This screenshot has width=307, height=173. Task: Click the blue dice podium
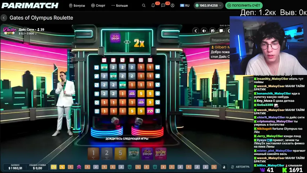click(x=107, y=132)
